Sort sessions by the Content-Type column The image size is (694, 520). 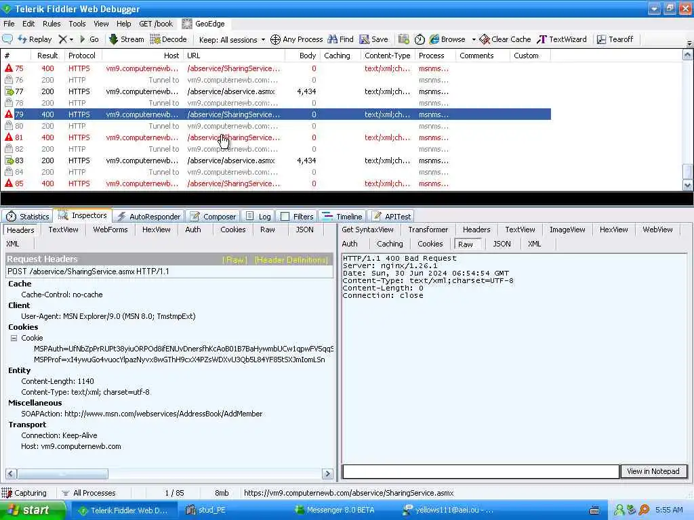(387, 56)
